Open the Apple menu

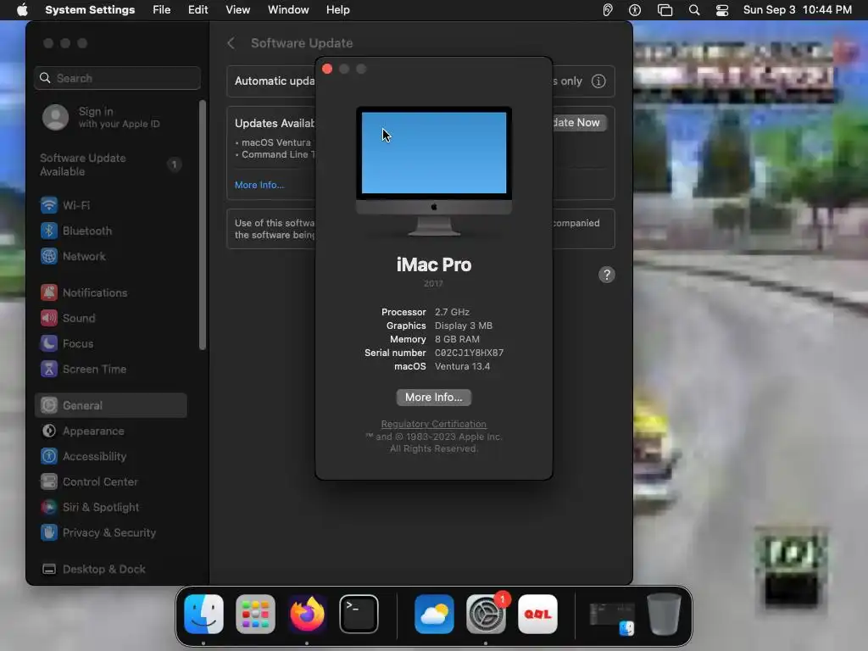coord(22,10)
